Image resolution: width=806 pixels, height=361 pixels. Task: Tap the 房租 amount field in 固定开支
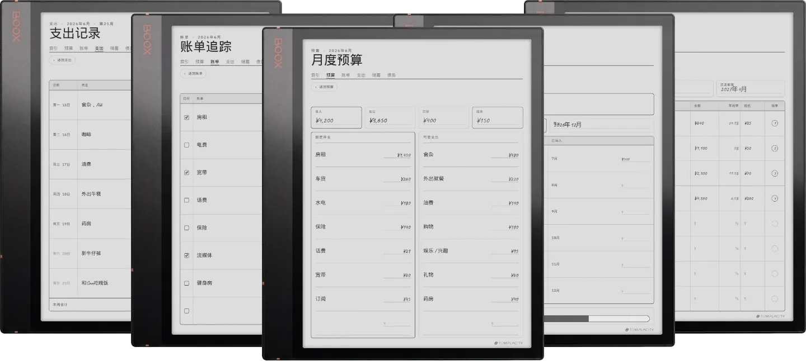click(x=397, y=155)
